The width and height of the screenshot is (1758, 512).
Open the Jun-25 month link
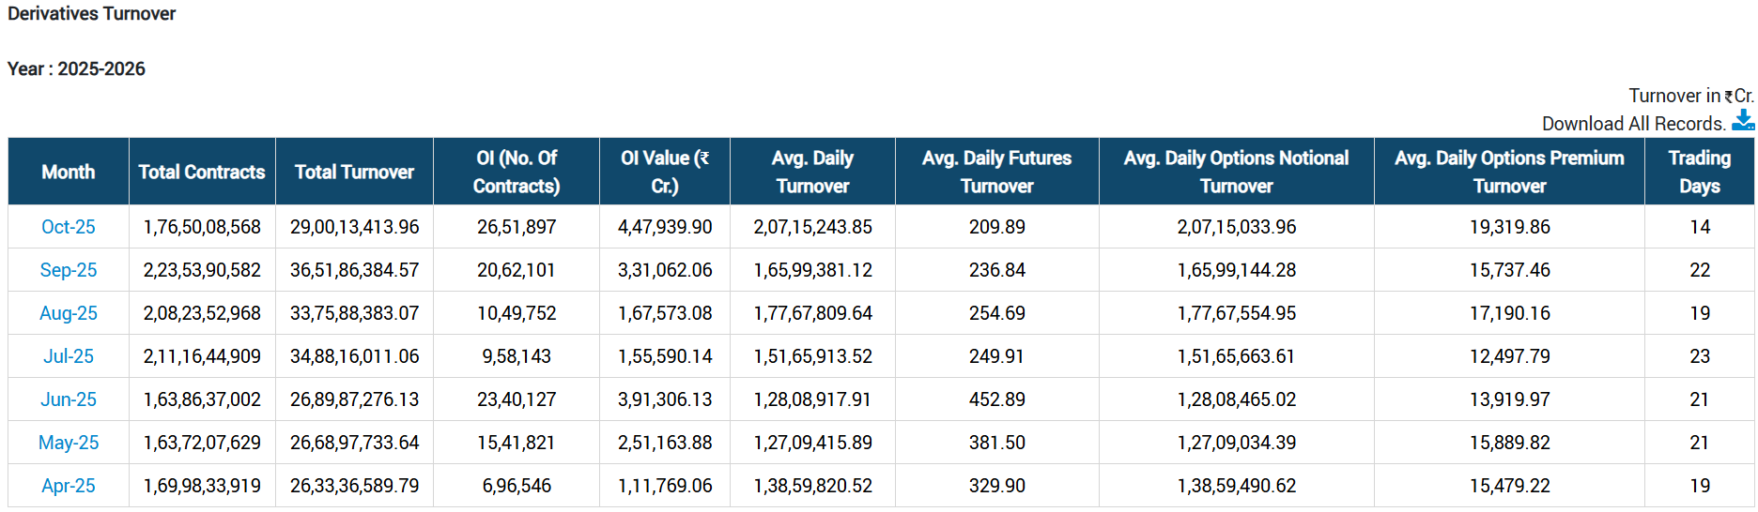(x=69, y=399)
